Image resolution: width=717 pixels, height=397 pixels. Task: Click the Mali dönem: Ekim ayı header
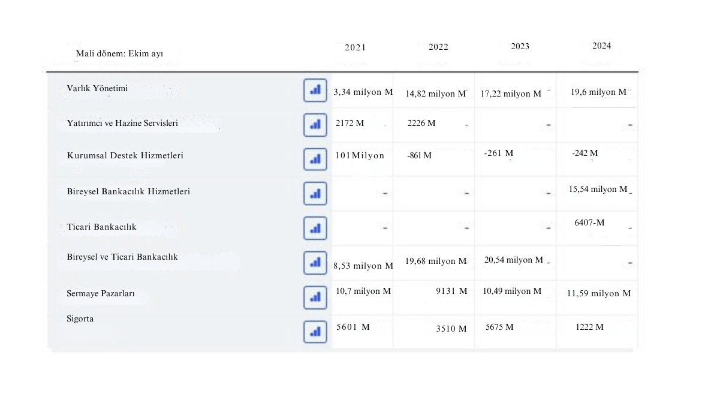[x=119, y=53]
